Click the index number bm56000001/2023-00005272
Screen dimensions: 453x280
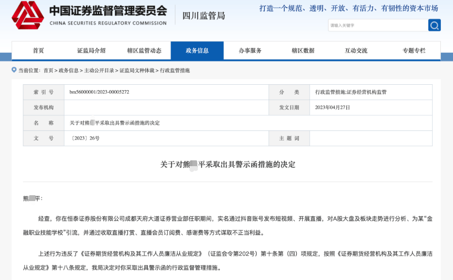click(x=99, y=92)
